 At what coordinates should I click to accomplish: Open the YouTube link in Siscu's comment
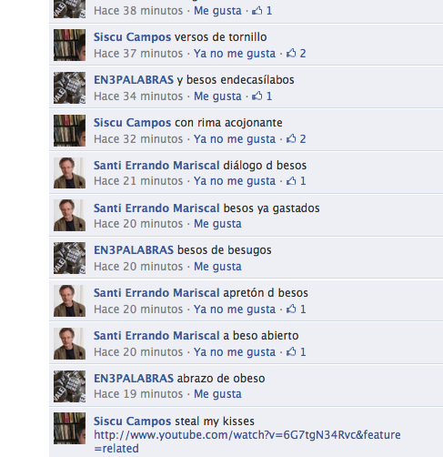pos(247,442)
